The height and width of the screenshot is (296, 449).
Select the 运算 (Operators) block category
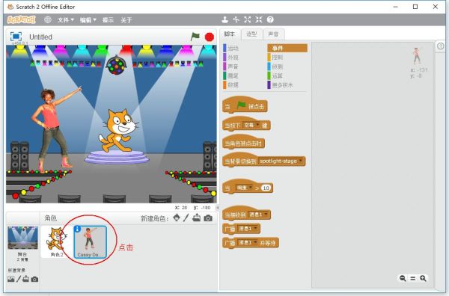(275, 75)
